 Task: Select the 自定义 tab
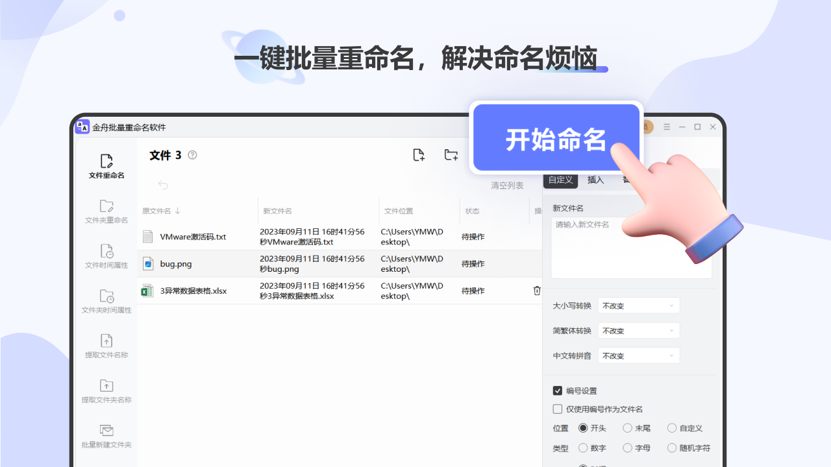[560, 180]
